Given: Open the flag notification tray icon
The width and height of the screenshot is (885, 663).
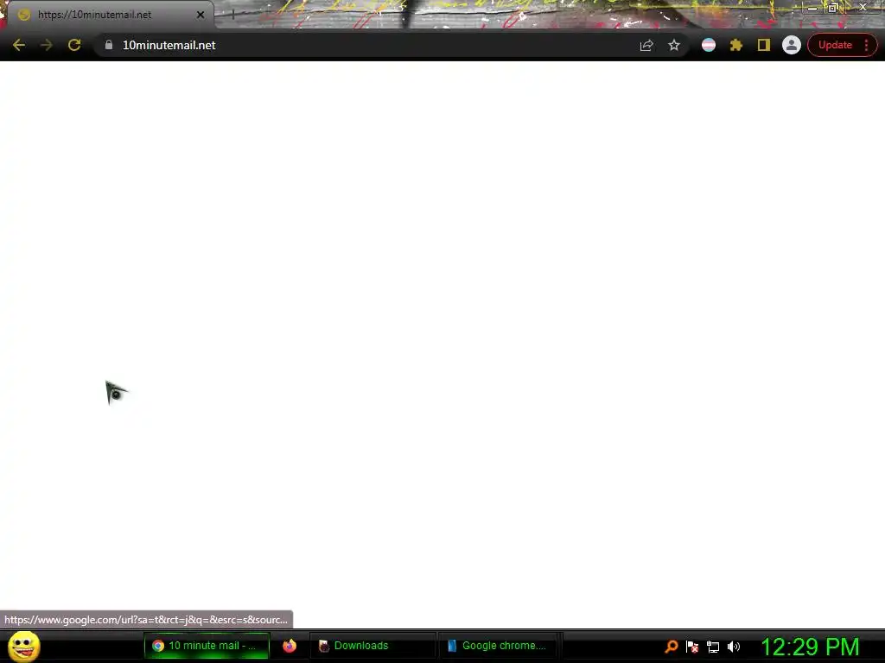Looking at the screenshot, I should point(692,647).
